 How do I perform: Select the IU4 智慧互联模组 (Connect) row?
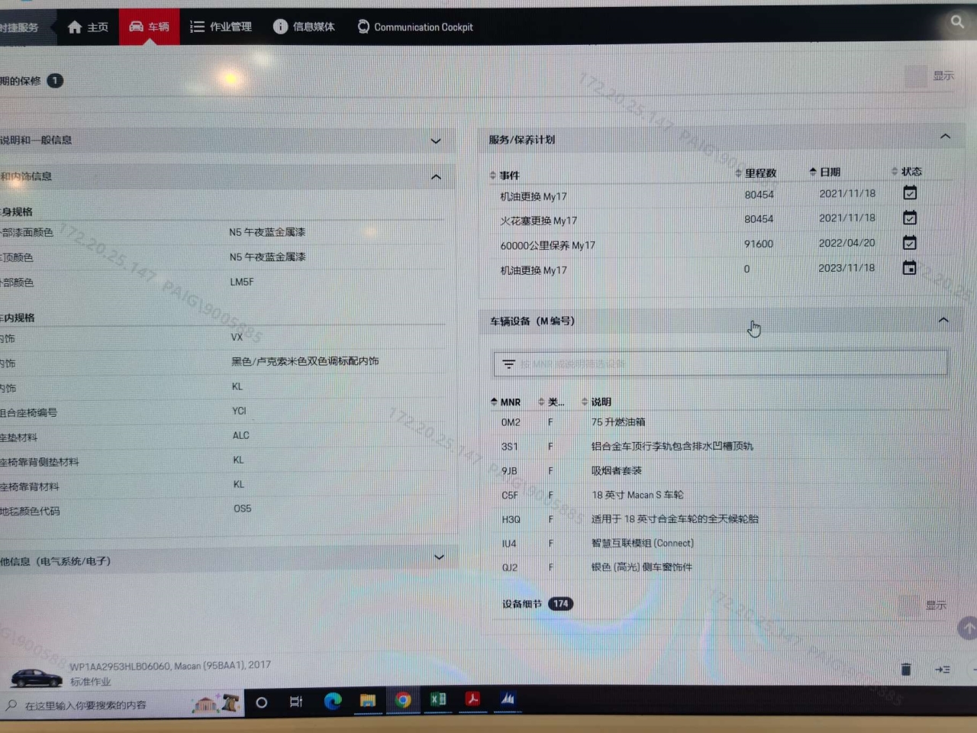[x=721, y=544]
